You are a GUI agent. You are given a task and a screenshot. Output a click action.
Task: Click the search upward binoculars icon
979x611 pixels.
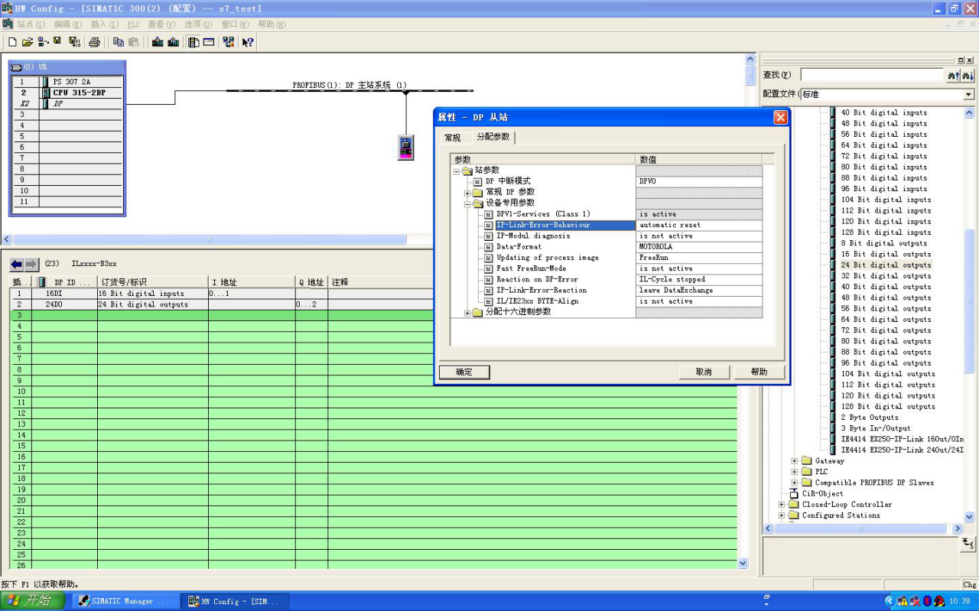coord(953,75)
